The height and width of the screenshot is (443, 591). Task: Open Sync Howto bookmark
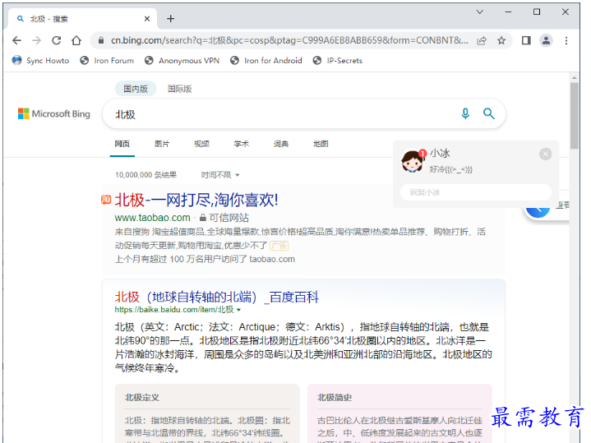pyautogui.click(x=41, y=60)
